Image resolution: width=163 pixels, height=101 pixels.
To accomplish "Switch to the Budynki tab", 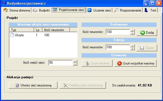I will 41,10.
